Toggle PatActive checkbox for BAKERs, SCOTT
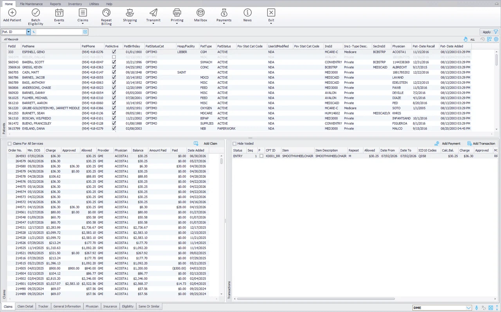 point(114,62)
